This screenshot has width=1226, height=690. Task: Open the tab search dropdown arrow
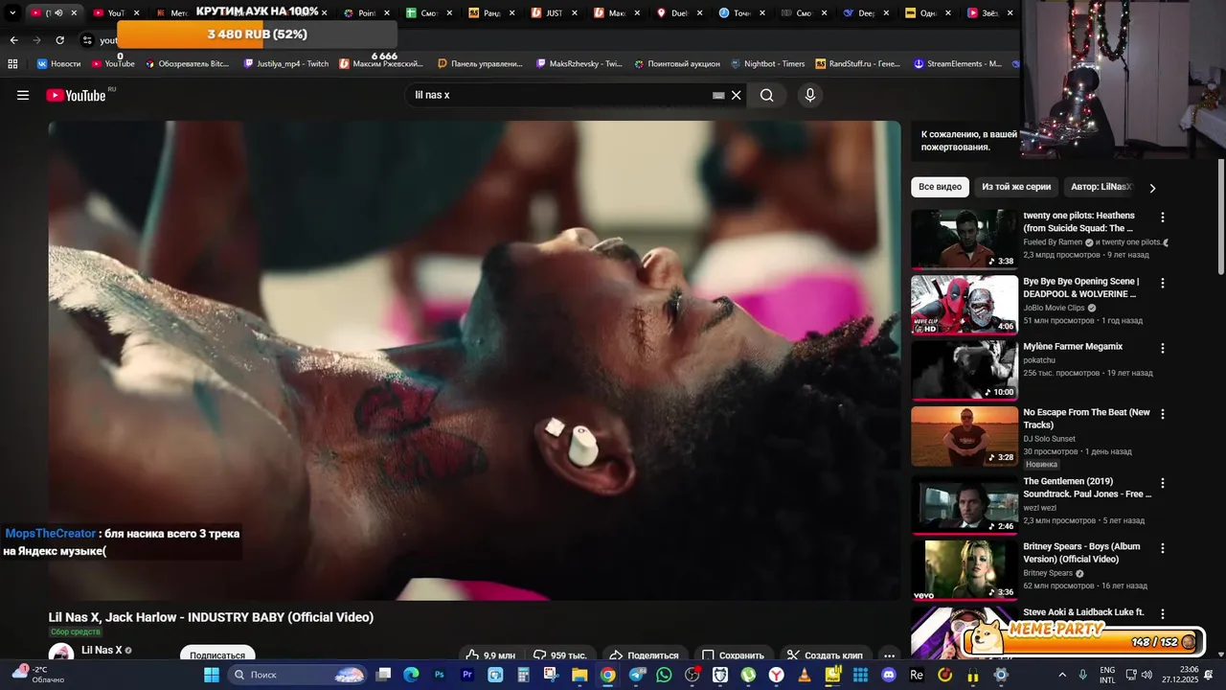[x=12, y=13]
